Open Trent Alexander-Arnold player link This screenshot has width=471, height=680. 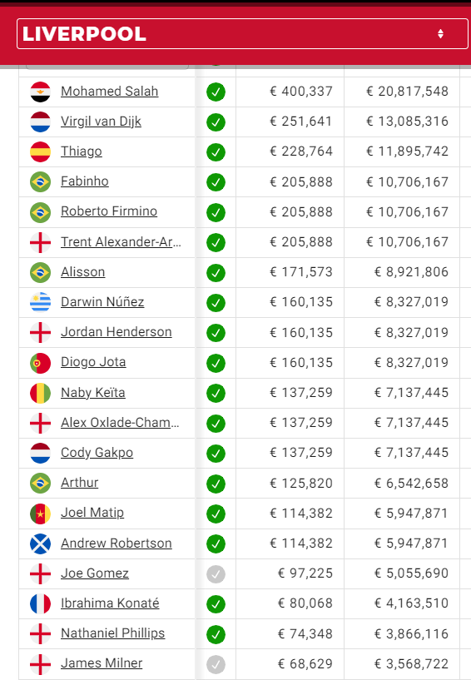[x=121, y=241]
